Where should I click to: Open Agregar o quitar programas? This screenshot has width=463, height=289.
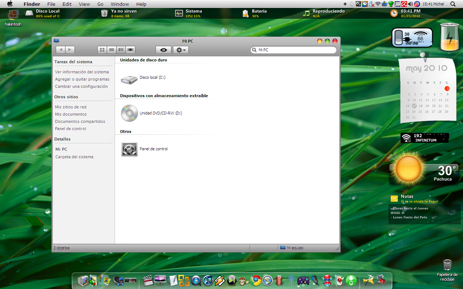point(82,79)
